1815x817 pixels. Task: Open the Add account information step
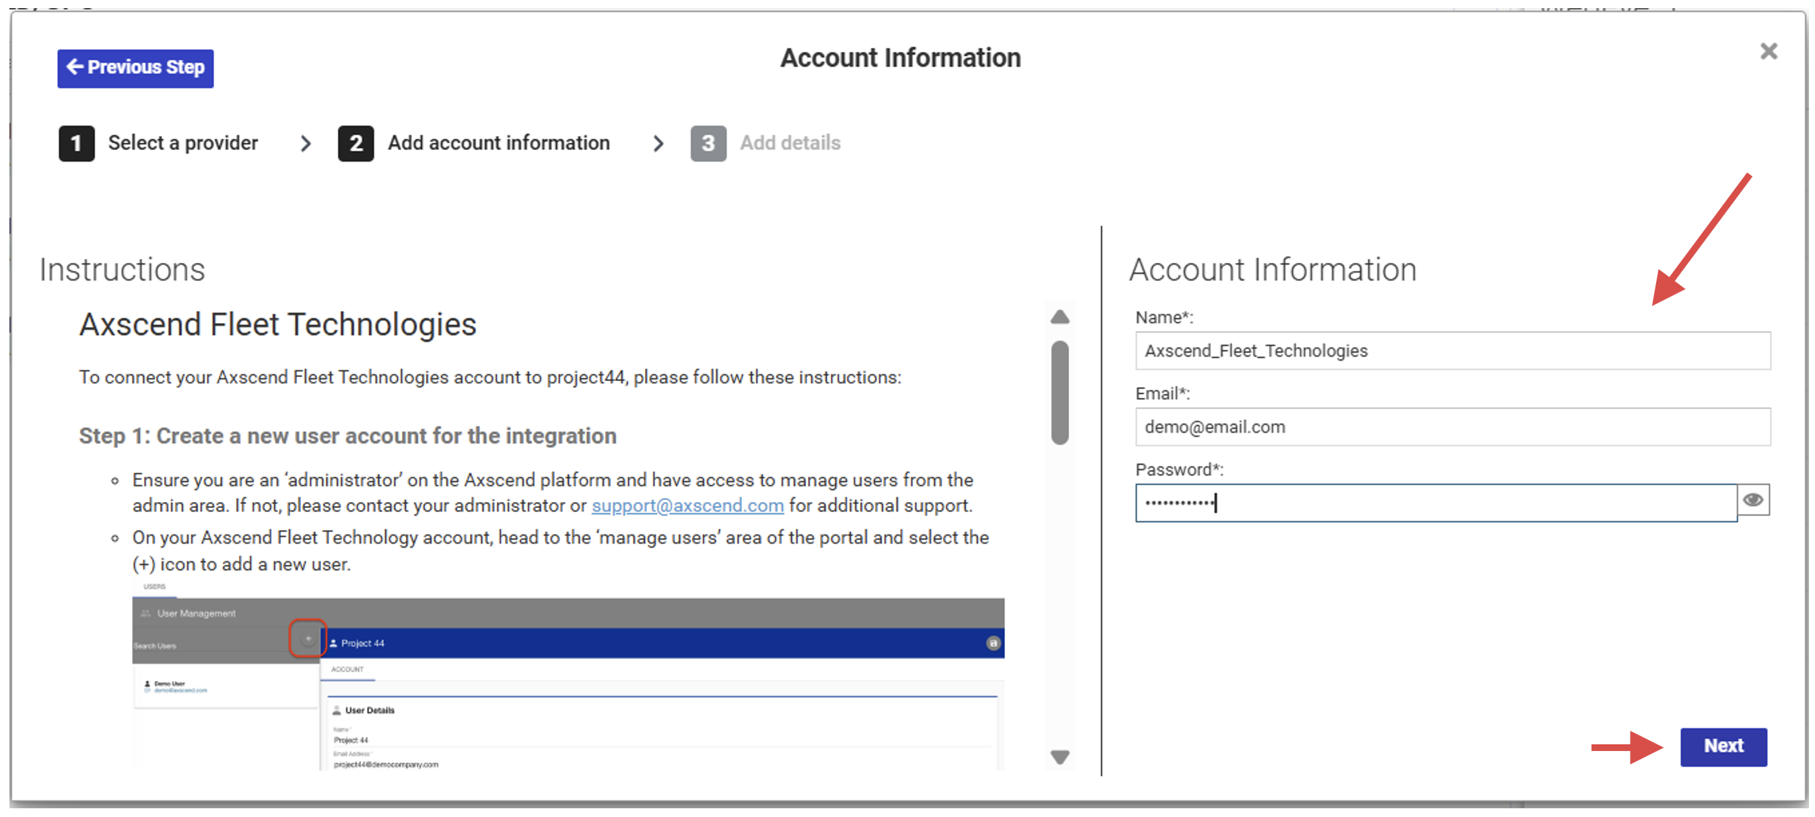(x=499, y=143)
